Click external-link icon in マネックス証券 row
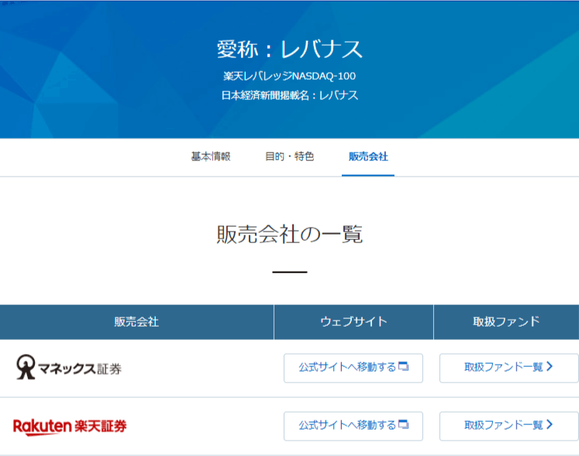 (404, 367)
